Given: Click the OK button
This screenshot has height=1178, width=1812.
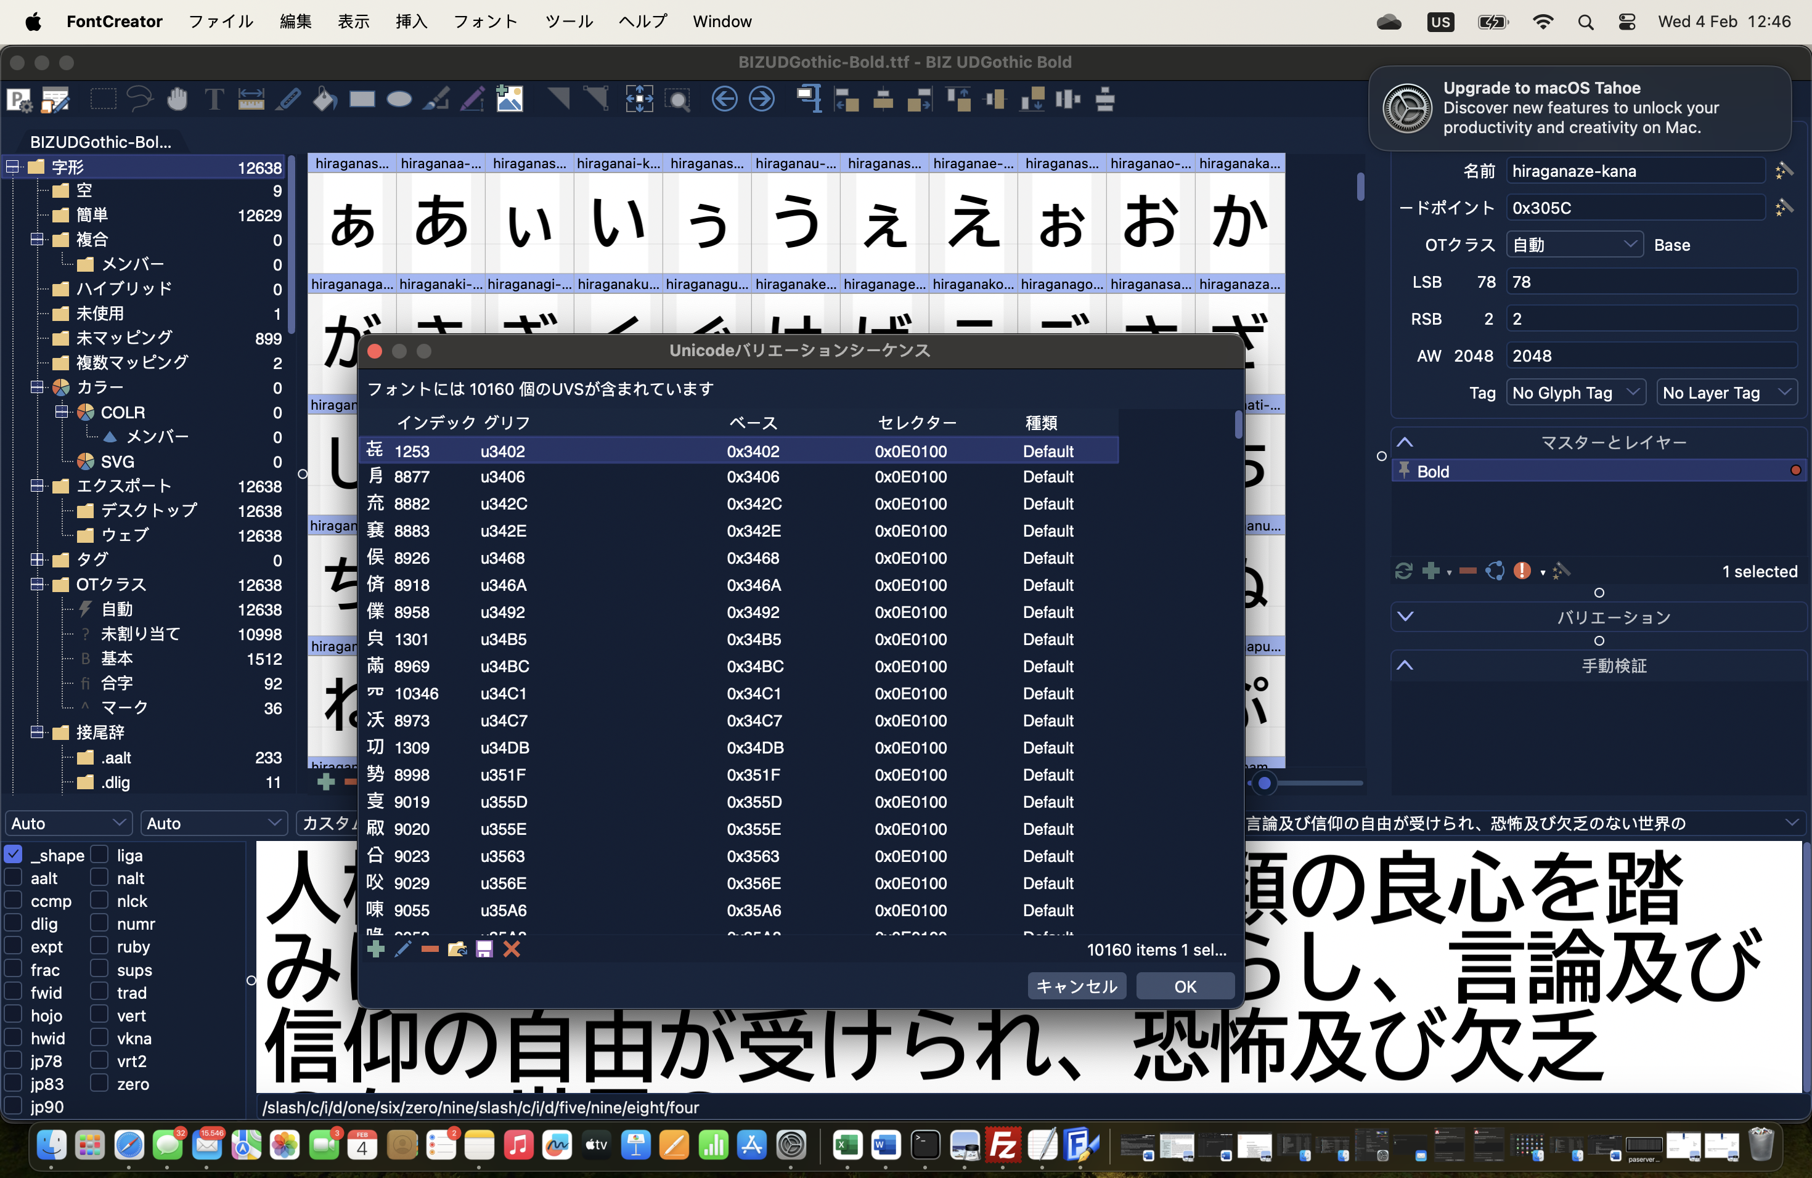Looking at the screenshot, I should point(1185,986).
